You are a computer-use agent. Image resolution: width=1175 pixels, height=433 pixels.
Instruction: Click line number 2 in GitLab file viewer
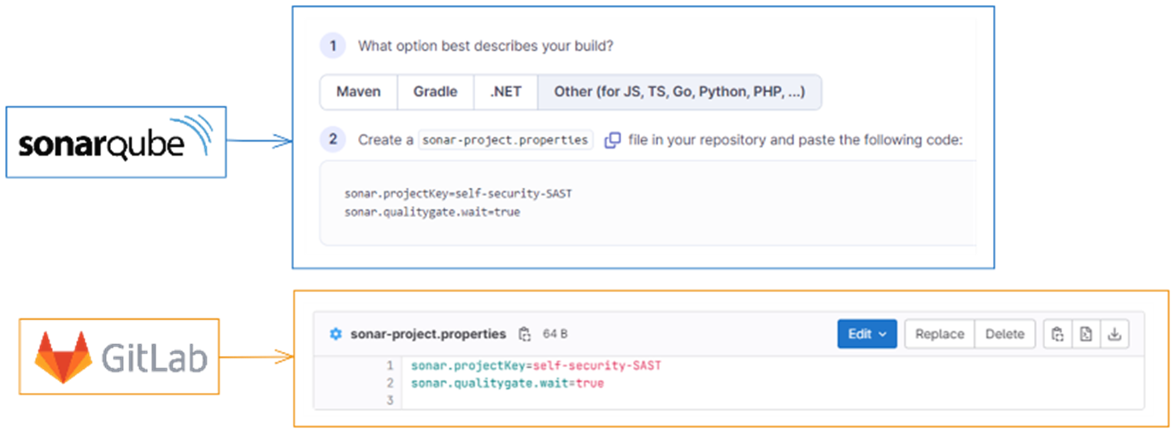390,383
